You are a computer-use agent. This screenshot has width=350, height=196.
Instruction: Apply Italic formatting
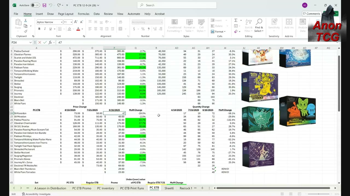click(45, 29)
